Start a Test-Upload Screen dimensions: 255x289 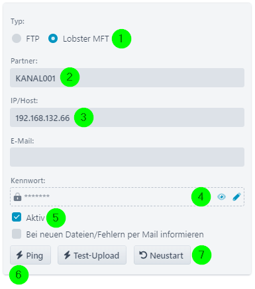pos(92,255)
